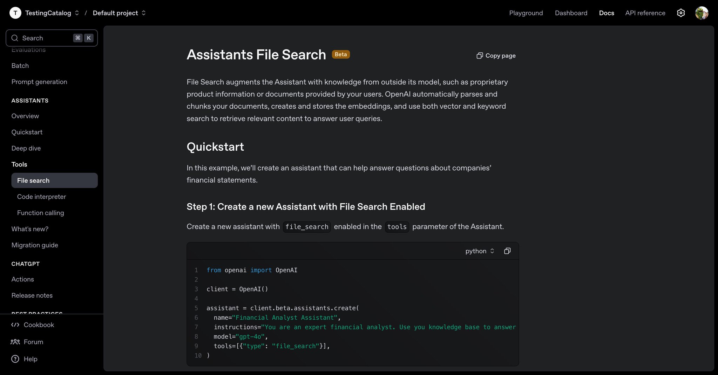Open the Deep dive page

click(x=26, y=148)
